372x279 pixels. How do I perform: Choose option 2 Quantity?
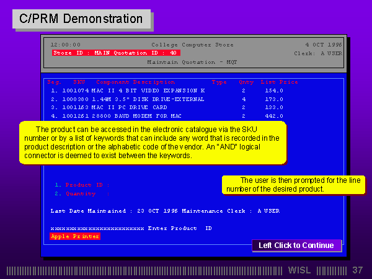76,193
